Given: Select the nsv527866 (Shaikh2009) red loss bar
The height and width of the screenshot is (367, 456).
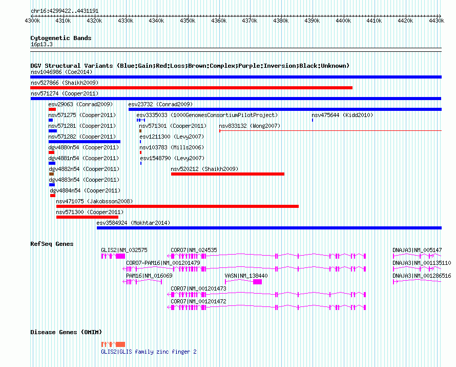Looking at the screenshot, I should 191,88.
